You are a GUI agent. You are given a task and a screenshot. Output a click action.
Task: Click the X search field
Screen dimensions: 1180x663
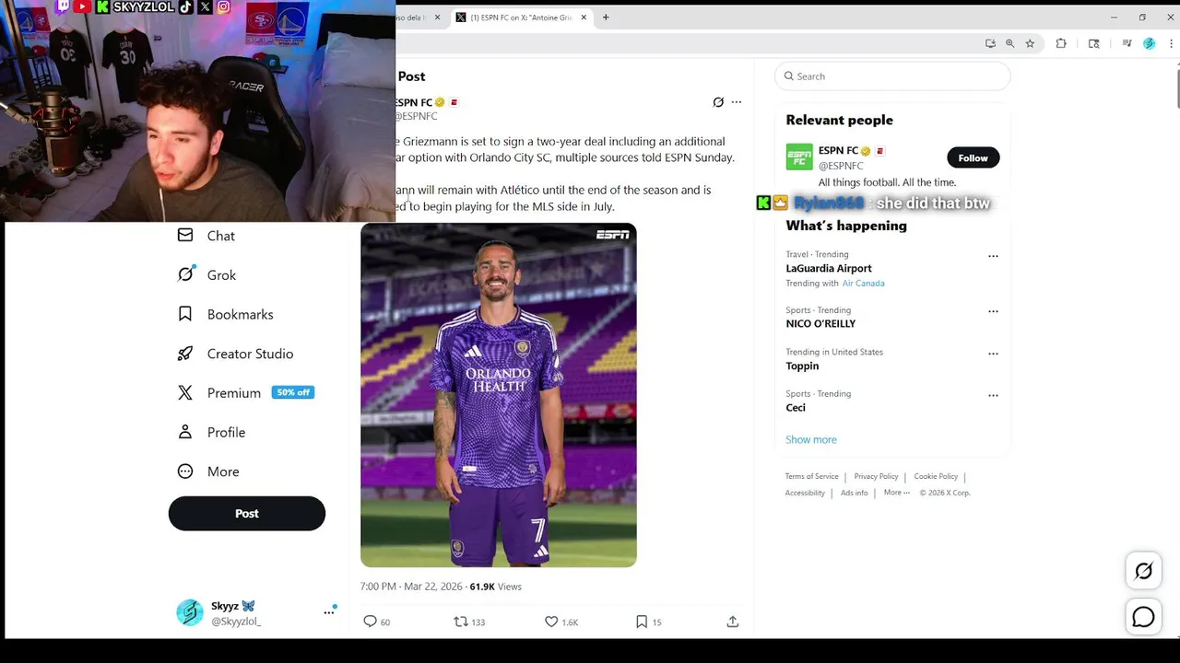(x=892, y=76)
